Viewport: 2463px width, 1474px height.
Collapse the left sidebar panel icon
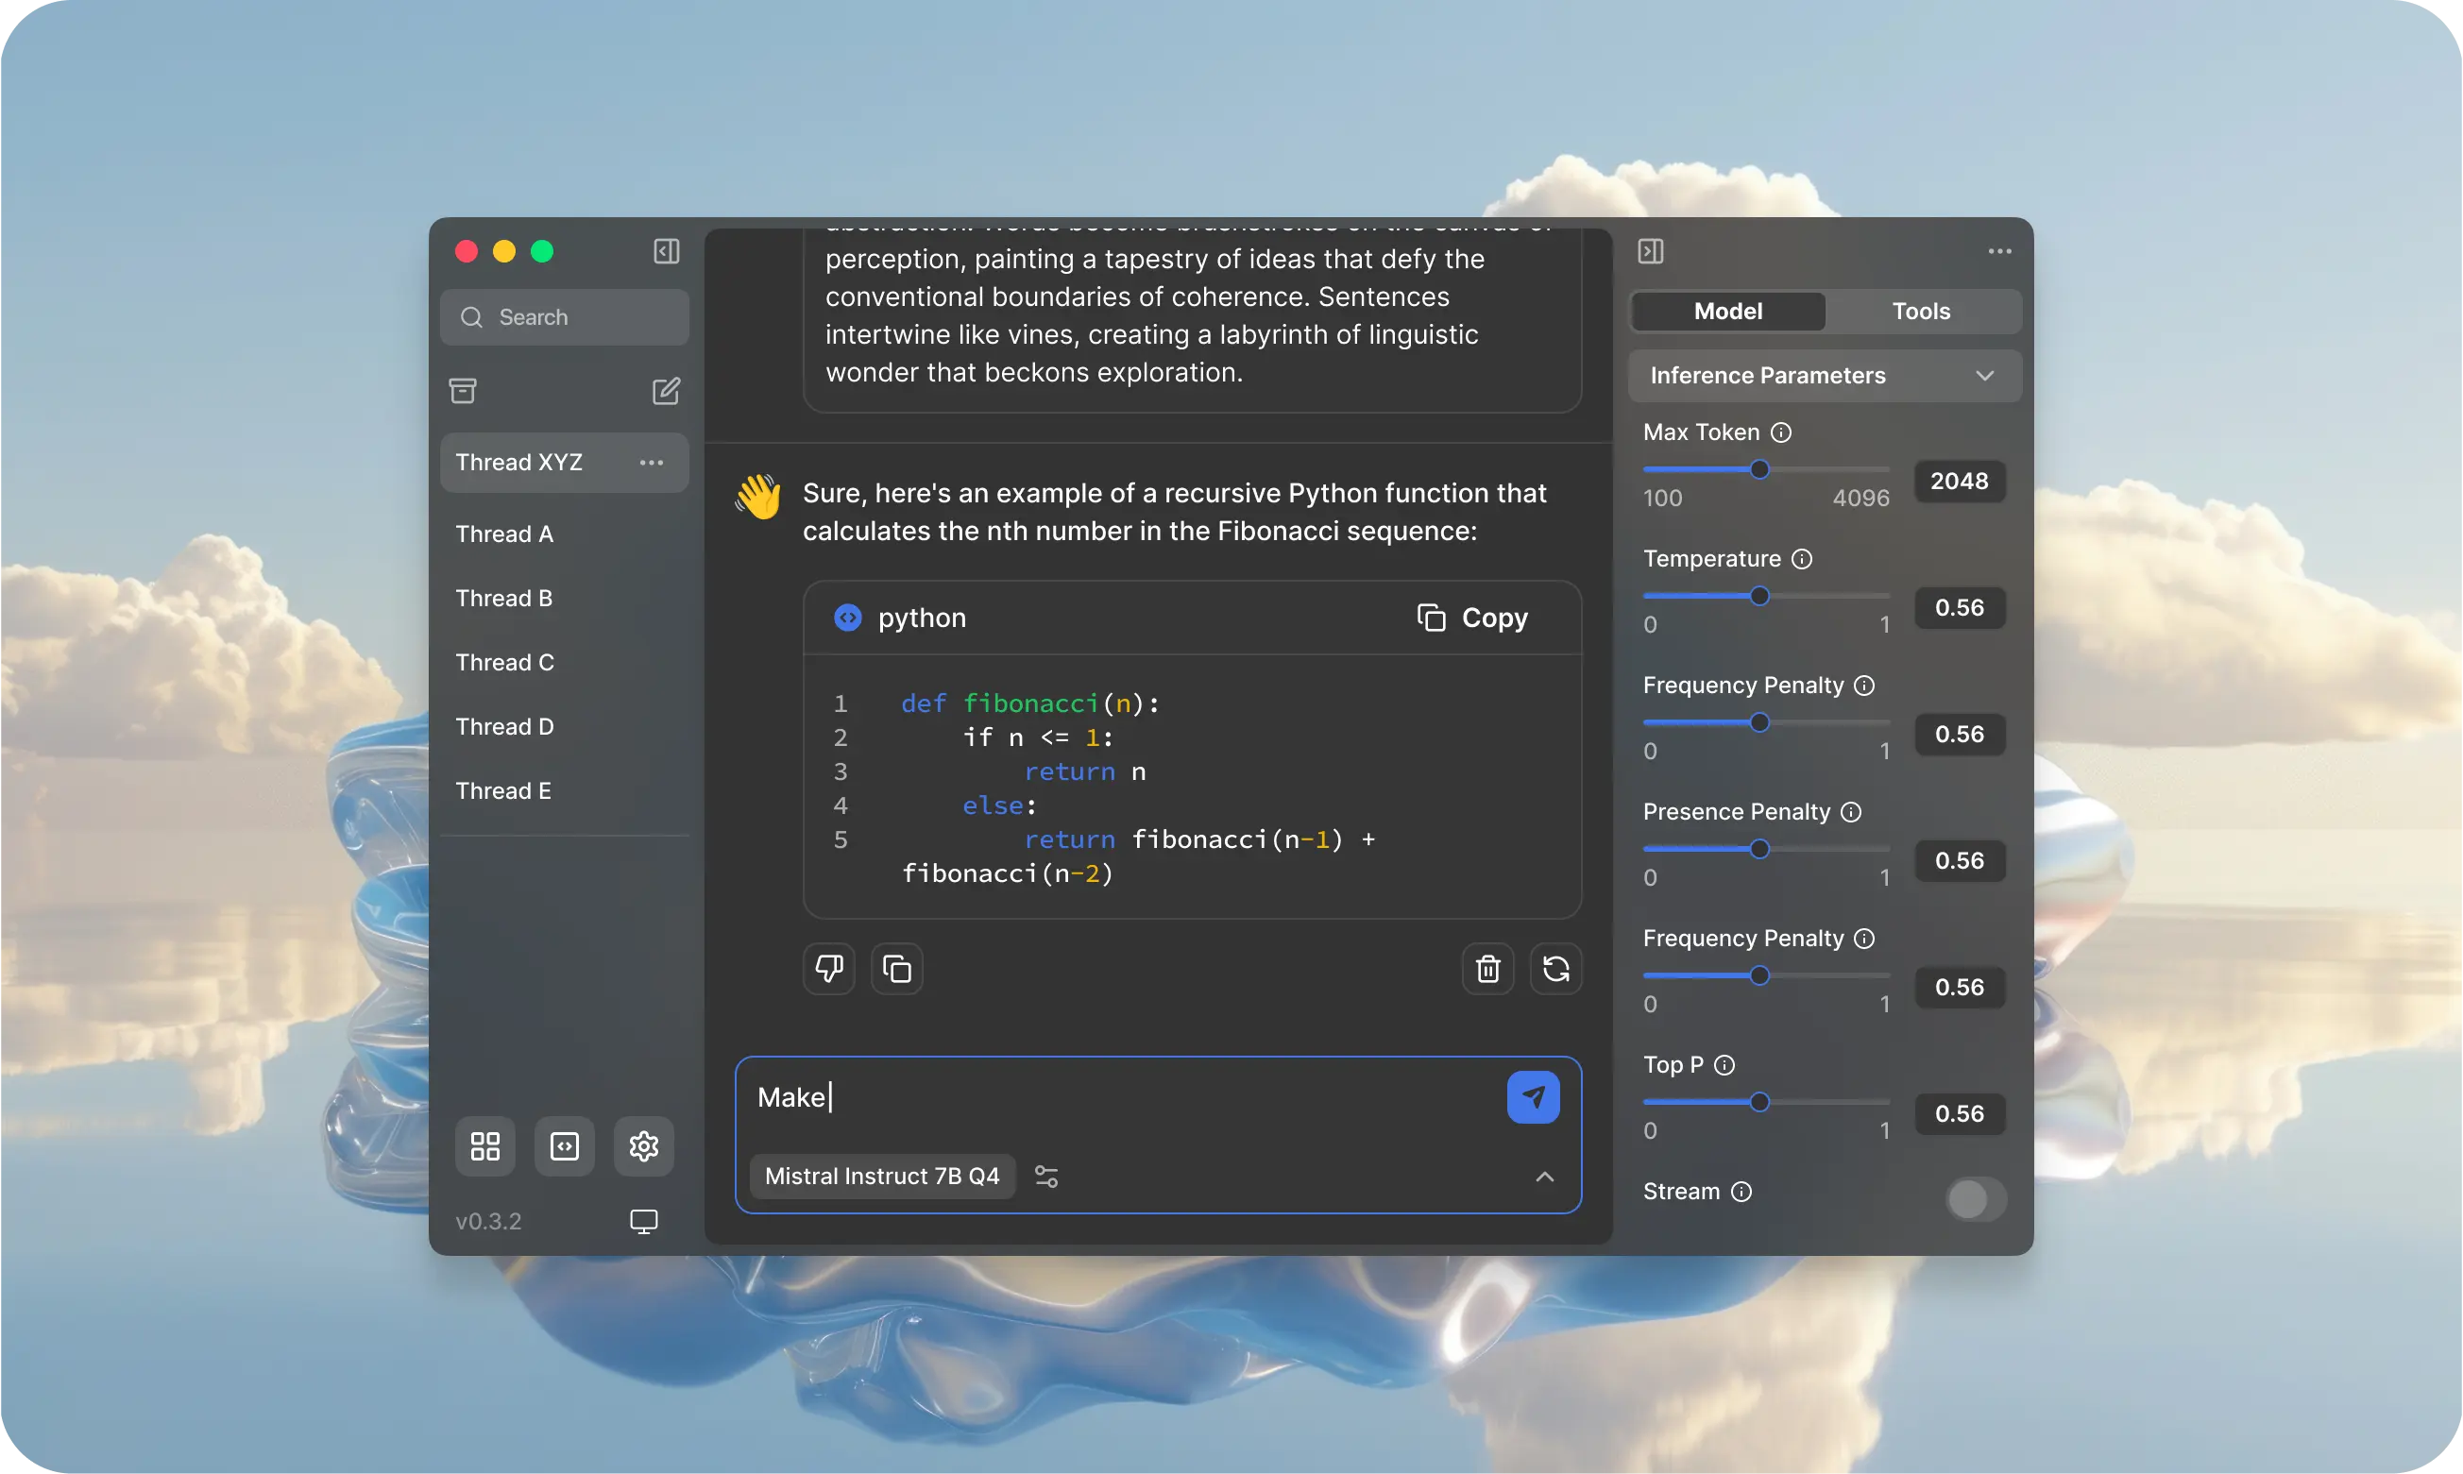click(667, 251)
